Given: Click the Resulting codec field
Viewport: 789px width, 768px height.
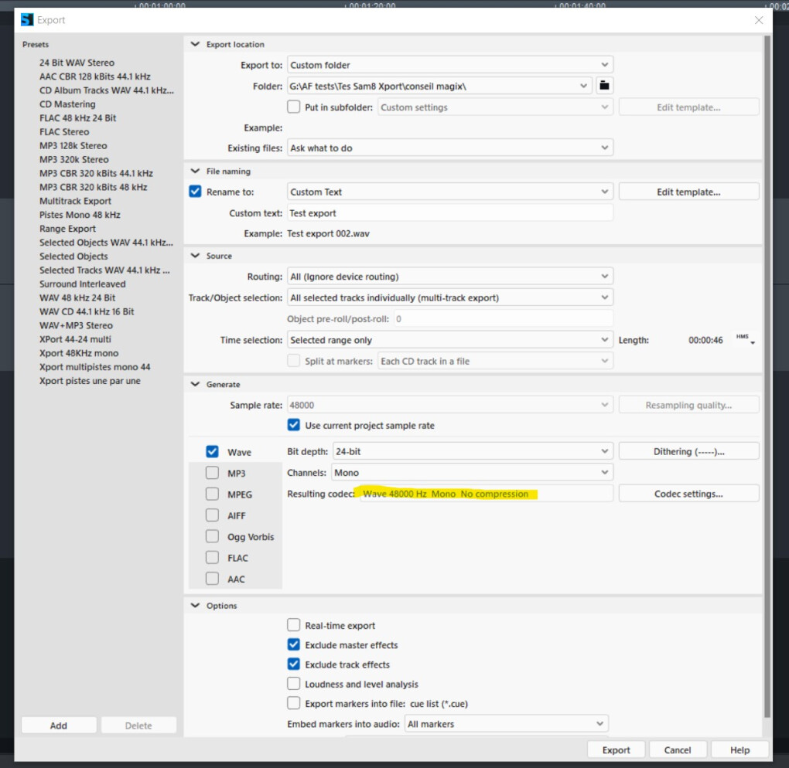Looking at the screenshot, I should point(486,494).
